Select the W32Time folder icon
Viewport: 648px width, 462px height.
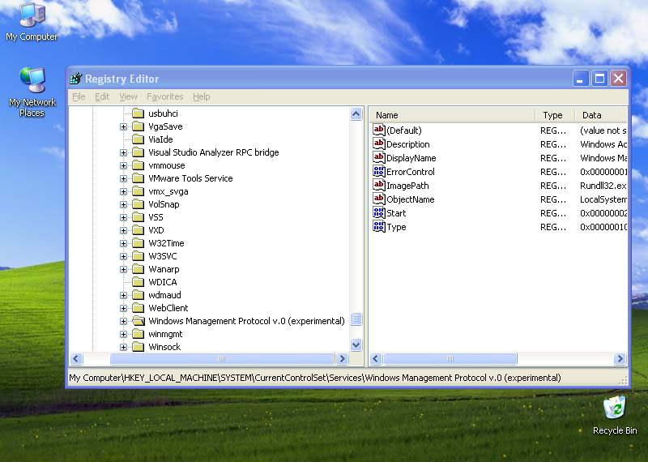coord(138,243)
